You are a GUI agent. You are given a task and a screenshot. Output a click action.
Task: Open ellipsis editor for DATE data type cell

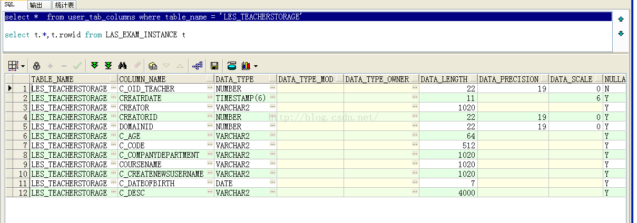pos(272,183)
